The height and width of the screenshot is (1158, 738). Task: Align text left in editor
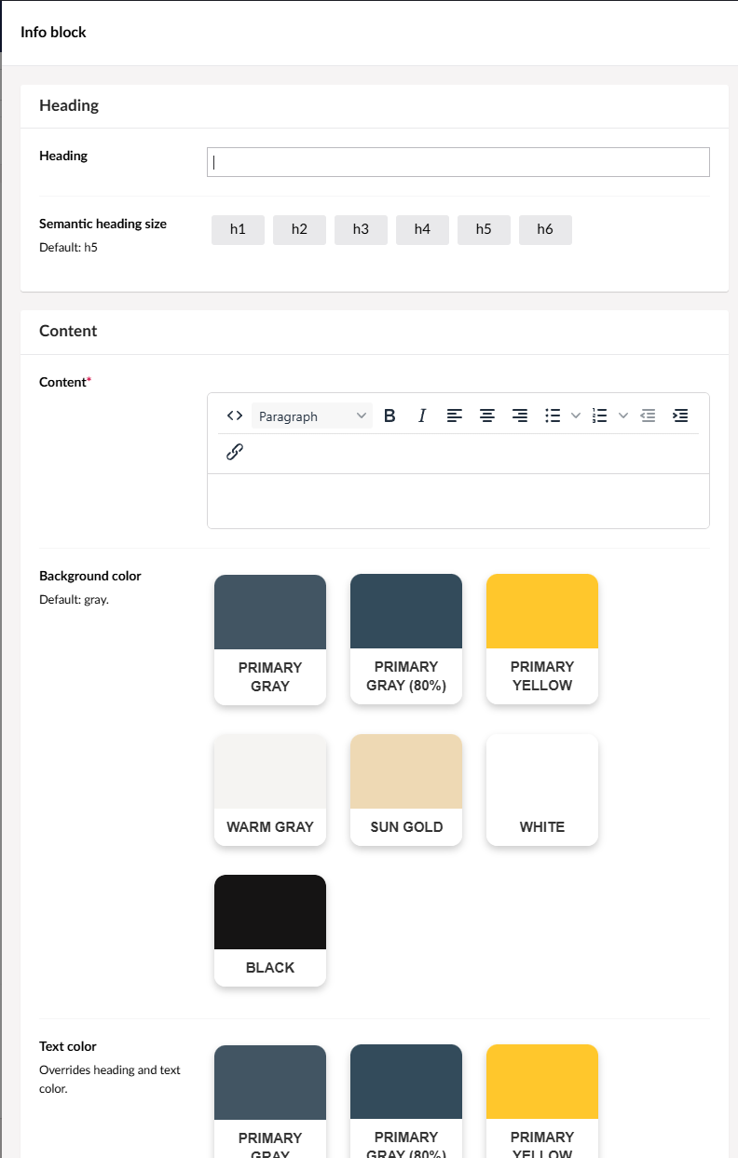click(x=454, y=416)
